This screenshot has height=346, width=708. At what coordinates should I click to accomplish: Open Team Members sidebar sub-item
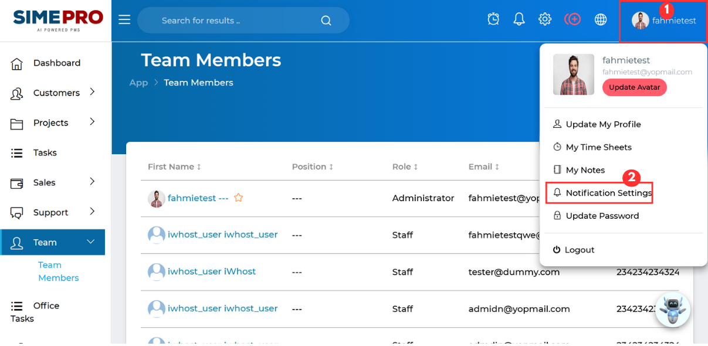(x=58, y=272)
